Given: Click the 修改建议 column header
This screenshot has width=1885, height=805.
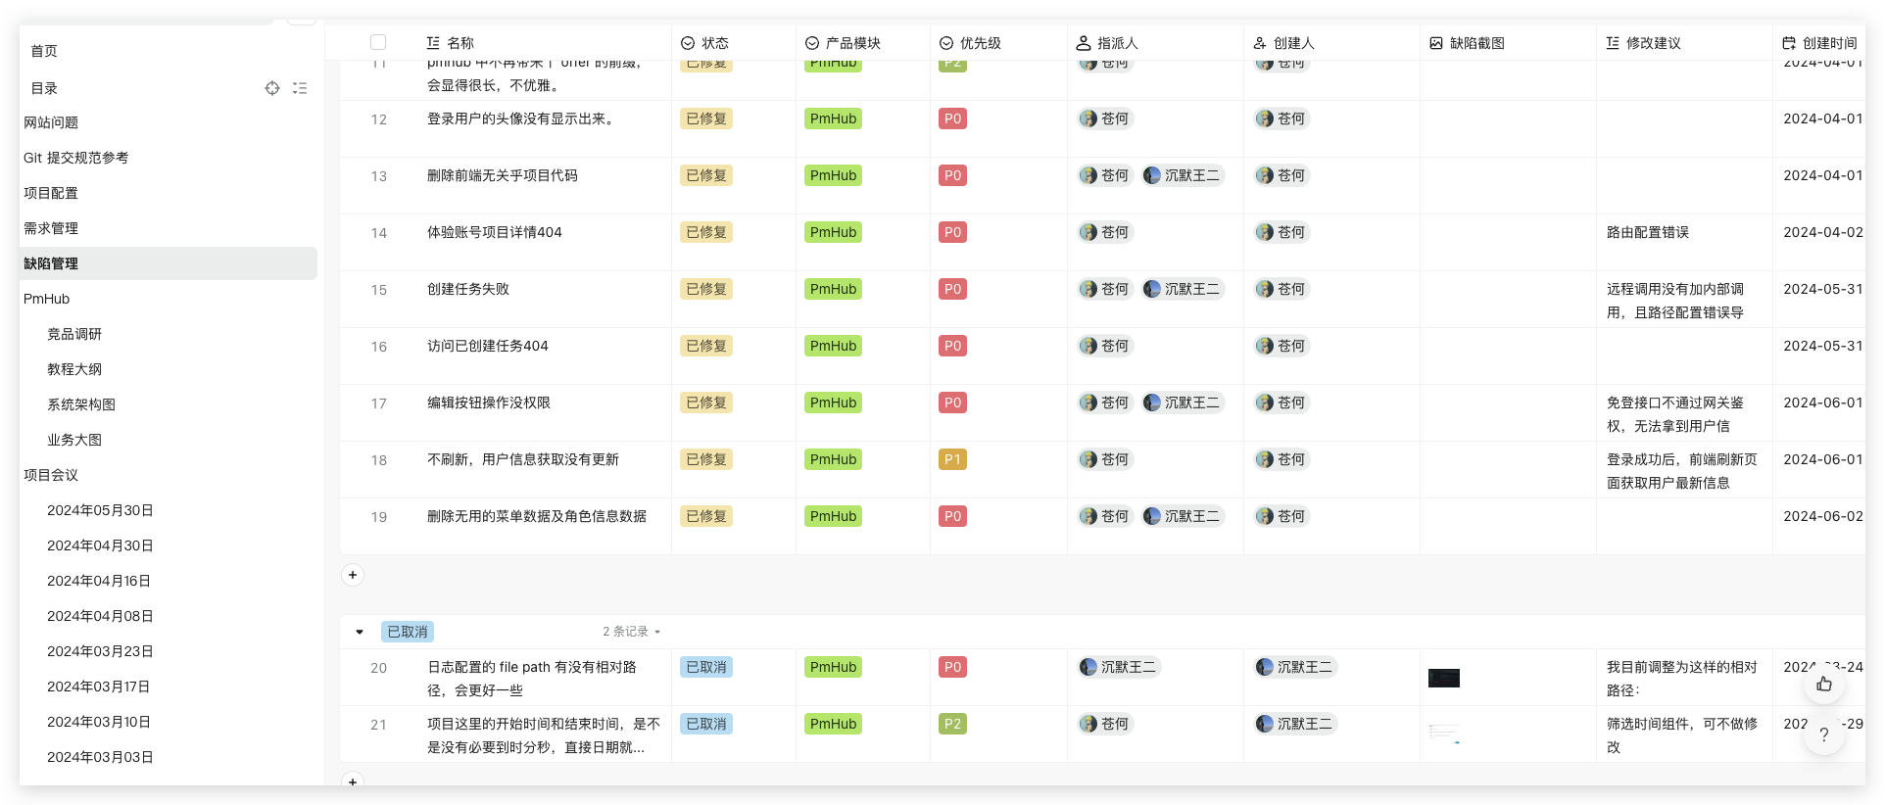Looking at the screenshot, I should pos(1643,43).
